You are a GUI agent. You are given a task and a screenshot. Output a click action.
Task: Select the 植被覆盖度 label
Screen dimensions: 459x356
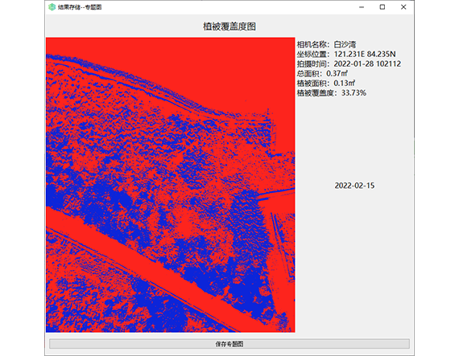[x=316, y=93]
